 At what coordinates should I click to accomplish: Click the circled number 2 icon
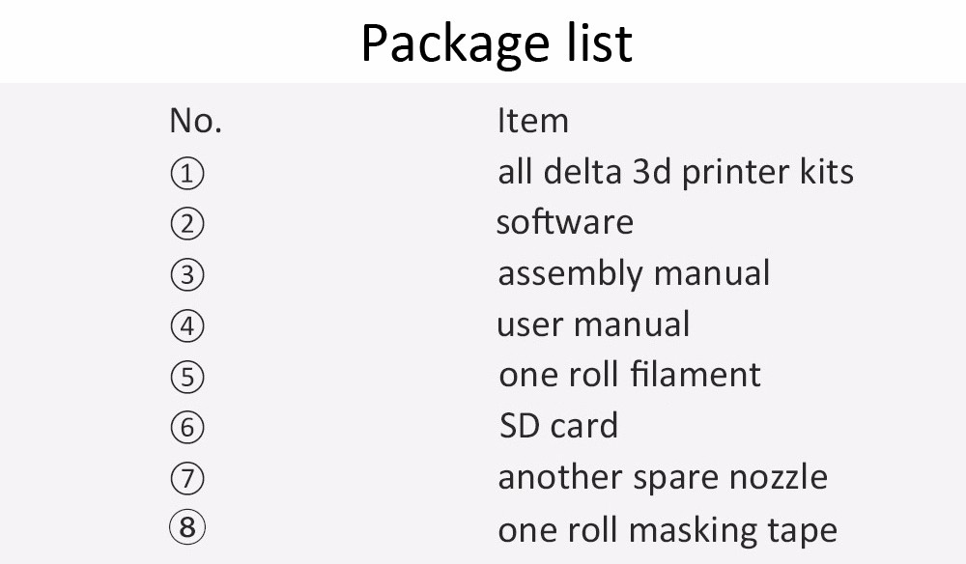[187, 225]
